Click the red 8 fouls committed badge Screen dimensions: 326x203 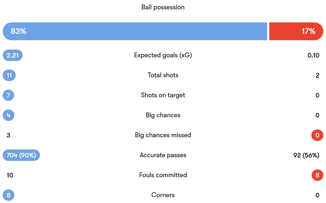[317, 175]
